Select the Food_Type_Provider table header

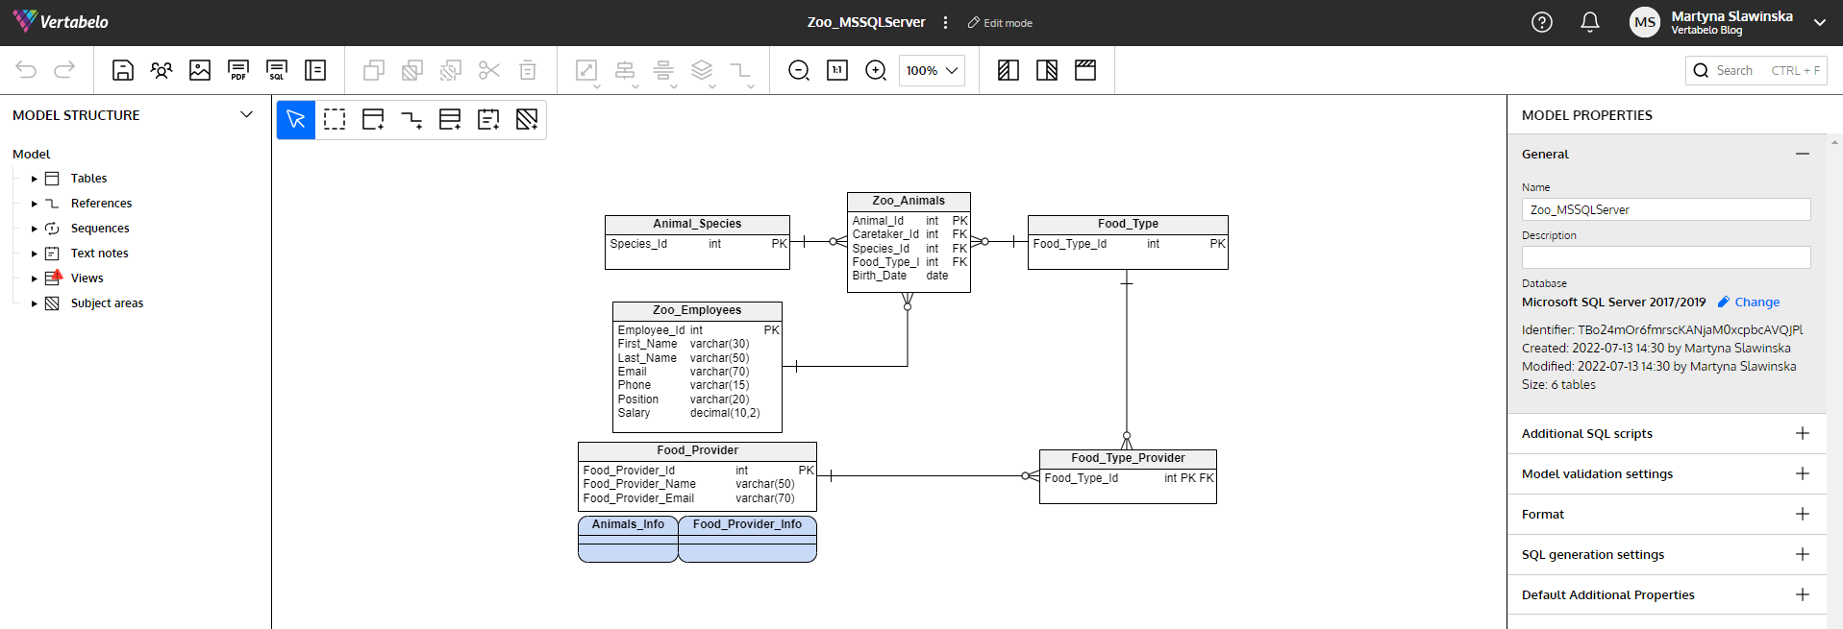click(1128, 458)
